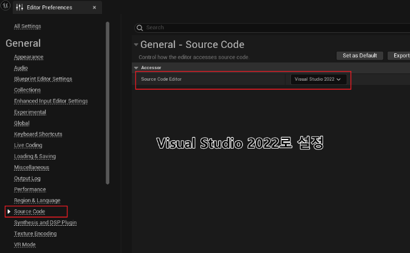
Task: Open Enhanced Input Editor Settings
Action: coord(51,101)
